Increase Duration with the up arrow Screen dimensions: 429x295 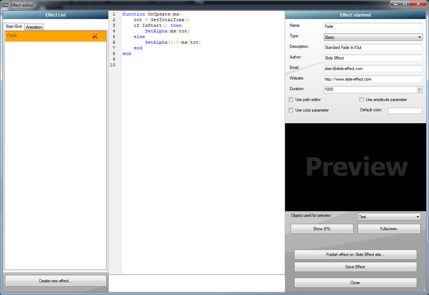pos(419,88)
